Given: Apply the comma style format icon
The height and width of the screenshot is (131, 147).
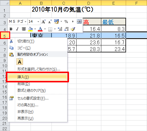Looking at the screenshot, I should pos(73,22).
